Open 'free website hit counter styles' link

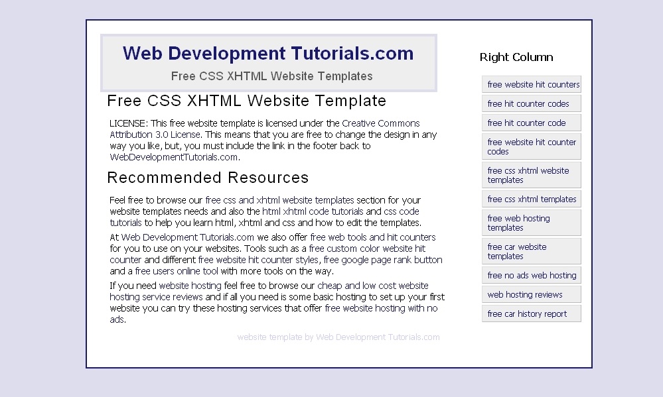(x=258, y=260)
